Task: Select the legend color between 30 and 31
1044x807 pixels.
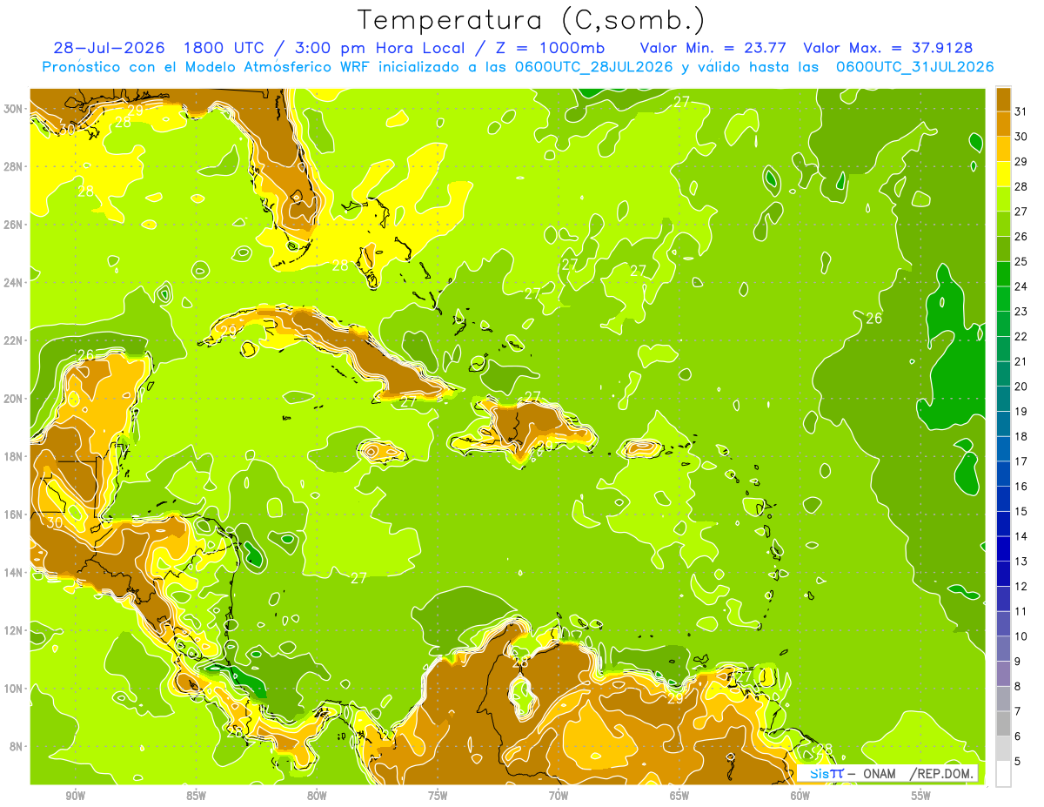Action: [x=1003, y=124]
